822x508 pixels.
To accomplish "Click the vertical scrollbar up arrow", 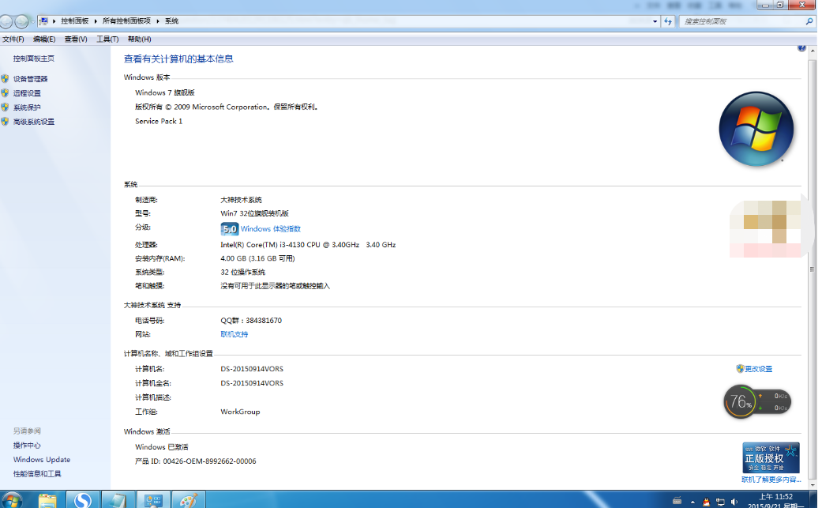I will [x=813, y=51].
